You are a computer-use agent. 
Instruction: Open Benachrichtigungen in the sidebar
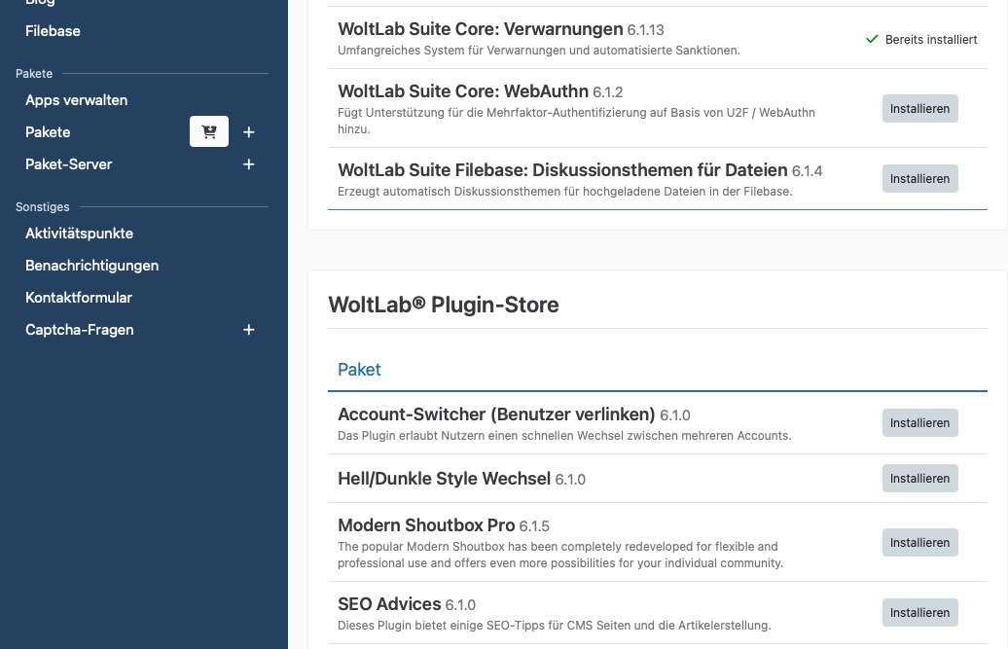point(91,266)
